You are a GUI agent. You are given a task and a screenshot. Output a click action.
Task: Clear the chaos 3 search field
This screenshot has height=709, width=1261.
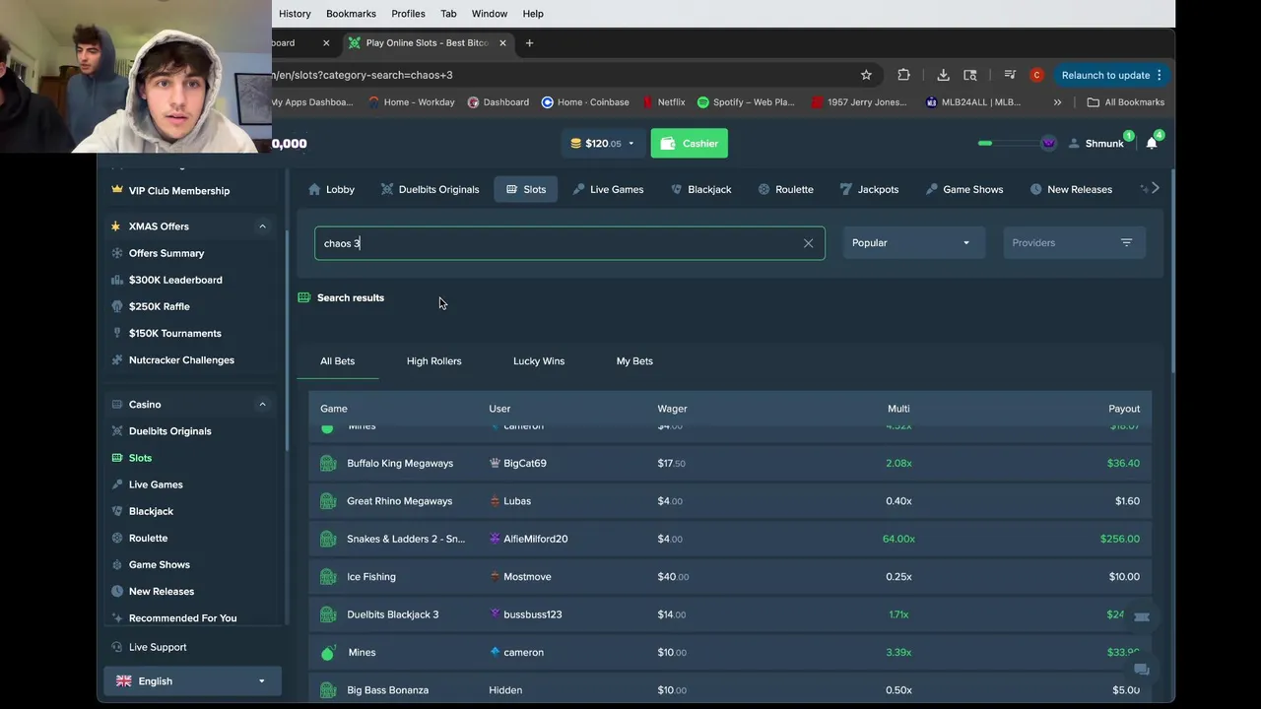(x=808, y=243)
